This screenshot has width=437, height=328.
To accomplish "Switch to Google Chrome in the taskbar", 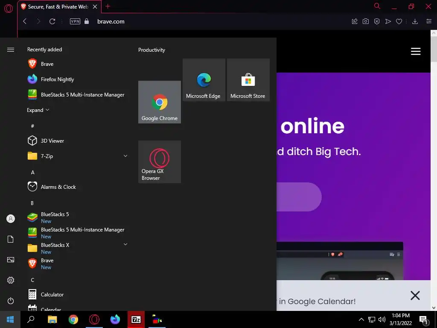I will [x=73, y=319].
